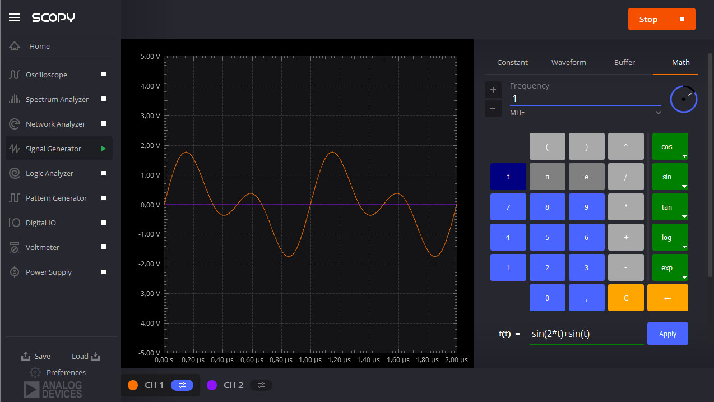Click the frequency adjustment knob
Screen dimensions: 714x402
(x=684, y=99)
